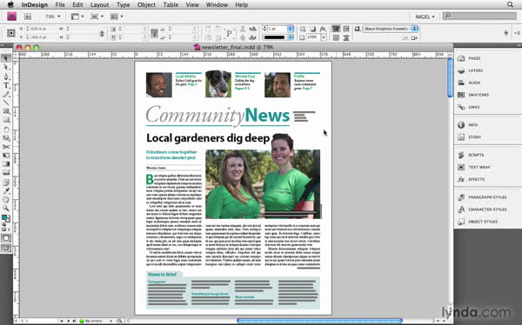Open the Arrange Documents dropdown
Viewport: 522px width, 325px height.
click(x=117, y=17)
